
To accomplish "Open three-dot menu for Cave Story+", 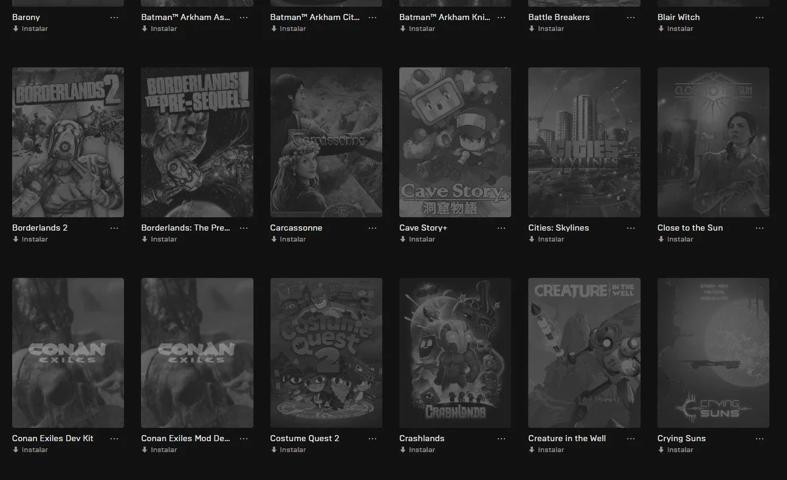I will click(501, 228).
